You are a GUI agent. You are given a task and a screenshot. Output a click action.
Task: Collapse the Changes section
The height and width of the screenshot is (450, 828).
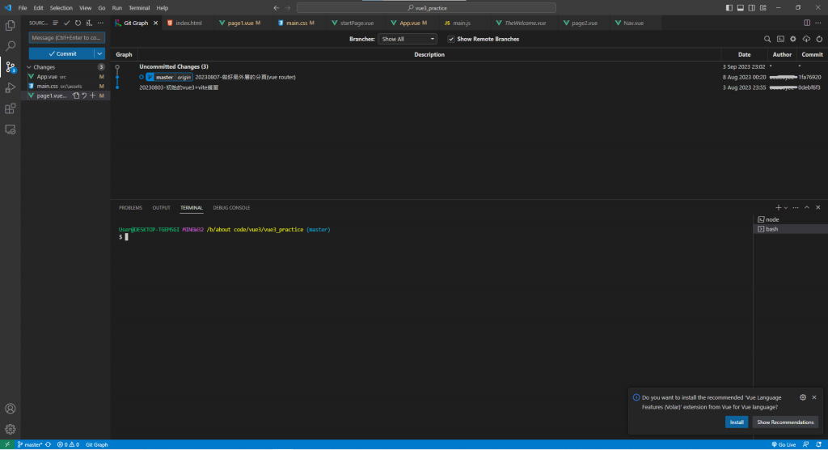(66, 67)
